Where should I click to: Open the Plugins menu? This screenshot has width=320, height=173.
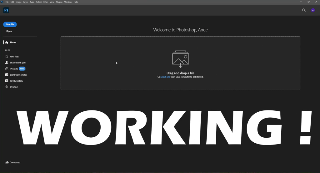click(59, 2)
